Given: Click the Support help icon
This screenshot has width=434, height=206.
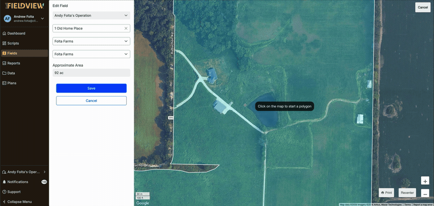Looking at the screenshot, I should pyautogui.click(x=4, y=192).
